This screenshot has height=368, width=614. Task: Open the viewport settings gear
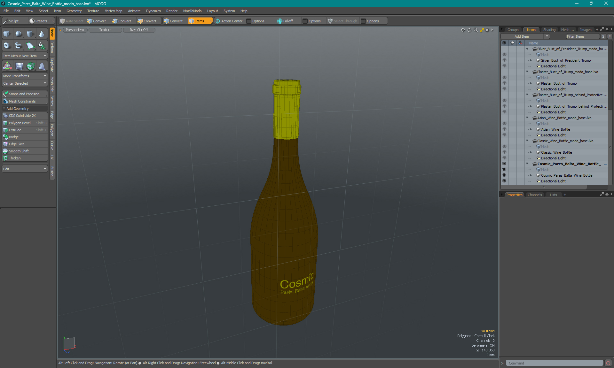coord(487,30)
